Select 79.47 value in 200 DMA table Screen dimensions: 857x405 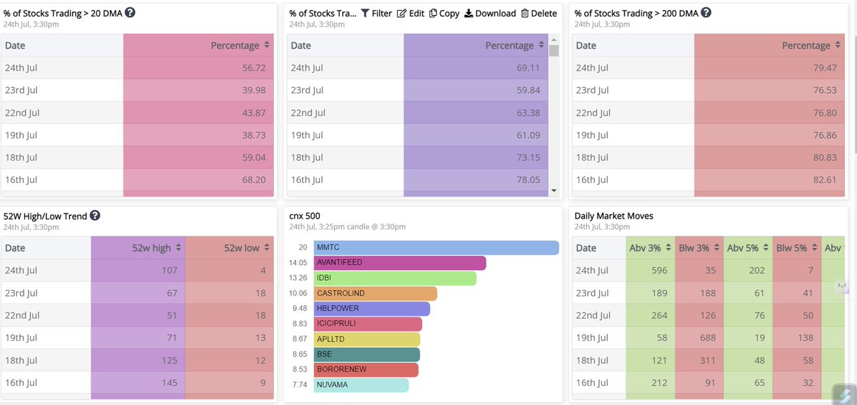coord(824,68)
